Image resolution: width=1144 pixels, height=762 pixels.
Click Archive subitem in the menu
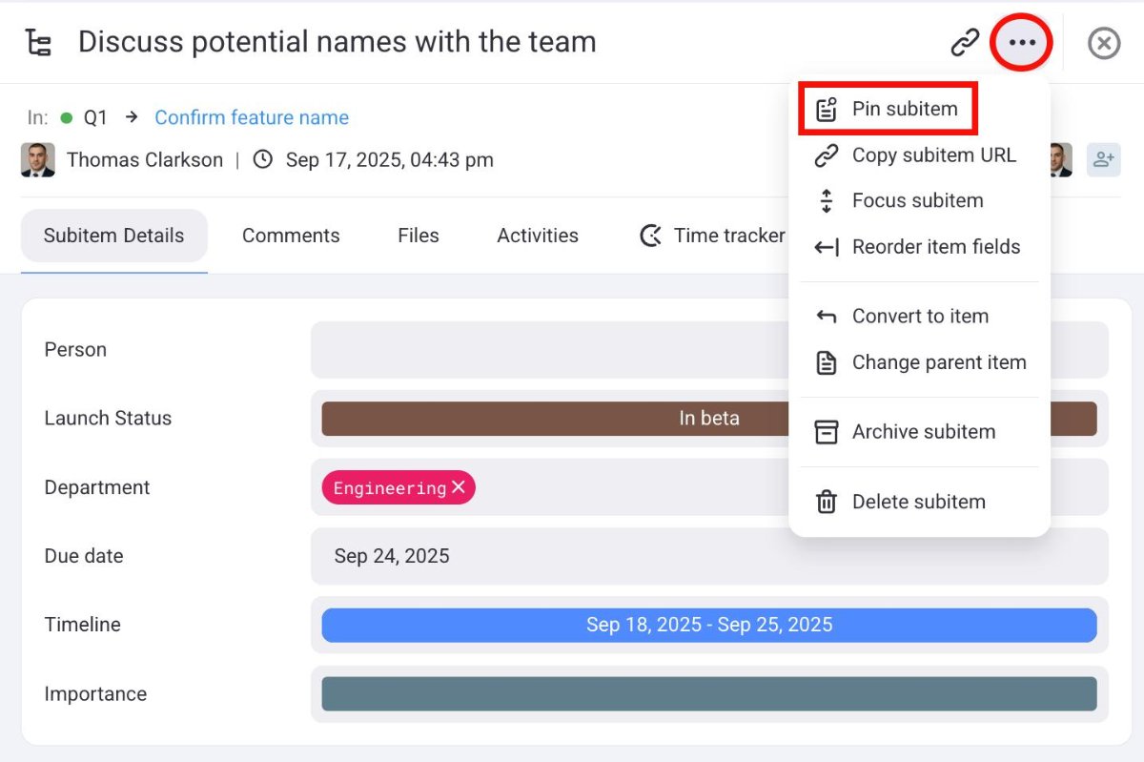(x=923, y=432)
